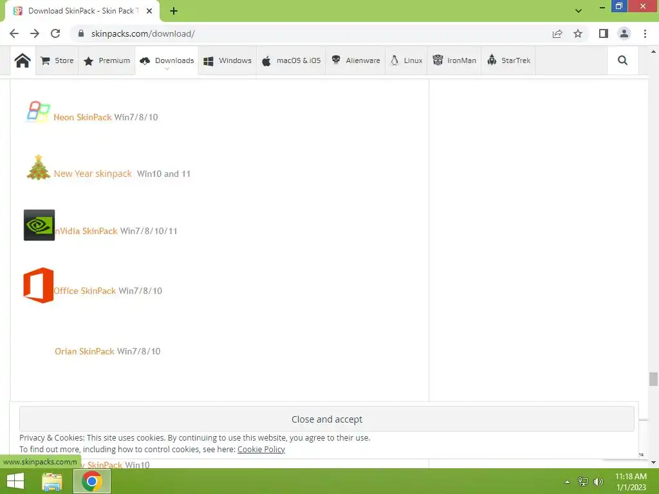Viewport: 659px width, 494px height.
Task: Toggle the Chrome side panel
Action: click(x=604, y=33)
